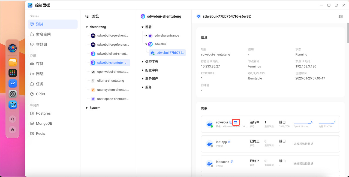Expand the System tree node
The image size is (349, 177).
[x=87, y=108]
